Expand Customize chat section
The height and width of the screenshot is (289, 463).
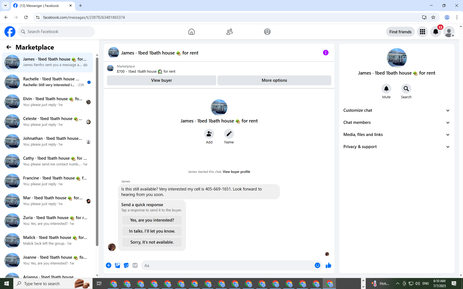(x=397, y=110)
